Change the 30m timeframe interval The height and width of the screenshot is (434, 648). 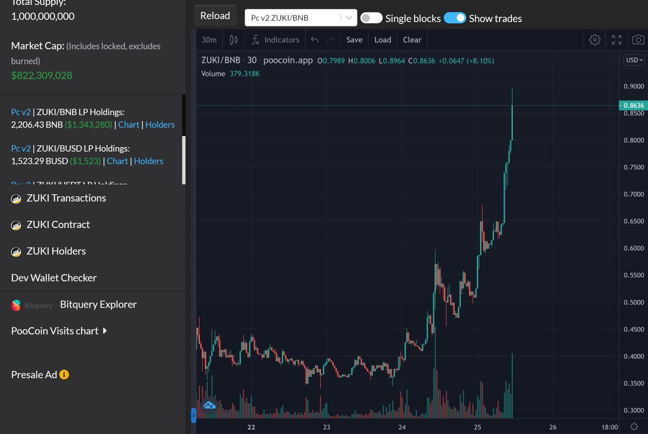209,40
